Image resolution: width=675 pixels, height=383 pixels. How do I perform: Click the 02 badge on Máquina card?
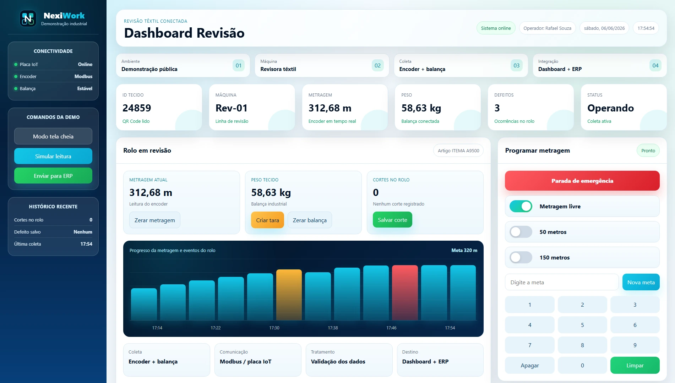(x=377, y=65)
